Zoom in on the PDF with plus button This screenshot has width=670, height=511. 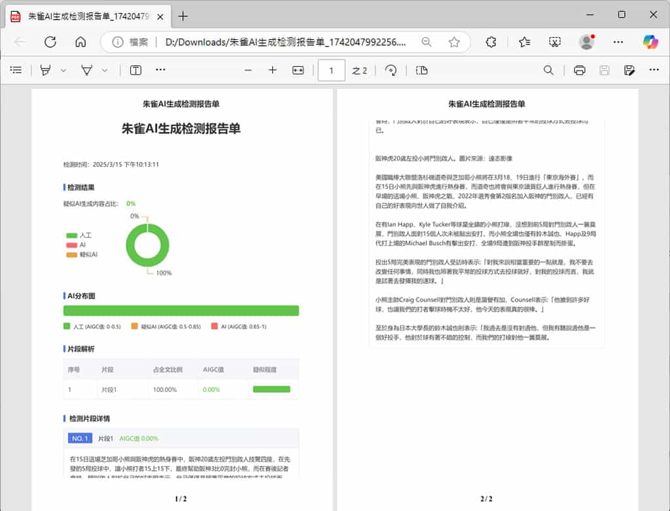click(x=273, y=70)
